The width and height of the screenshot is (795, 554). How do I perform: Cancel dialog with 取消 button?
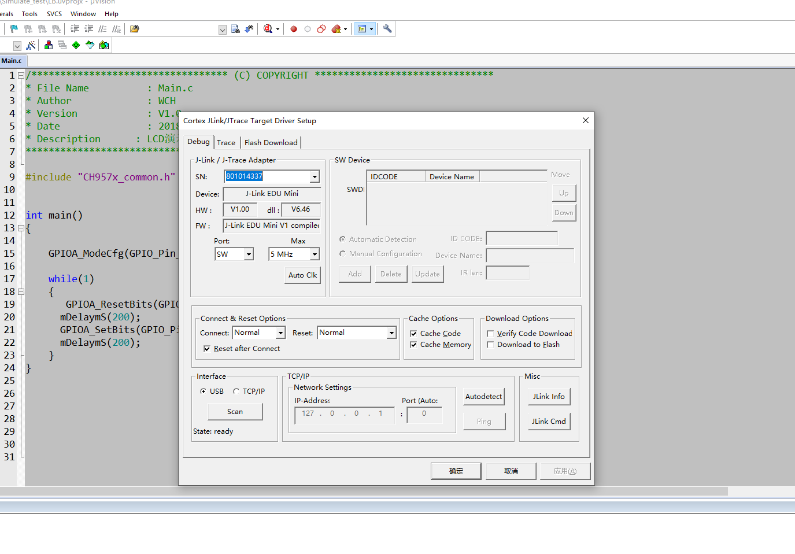[x=511, y=471]
